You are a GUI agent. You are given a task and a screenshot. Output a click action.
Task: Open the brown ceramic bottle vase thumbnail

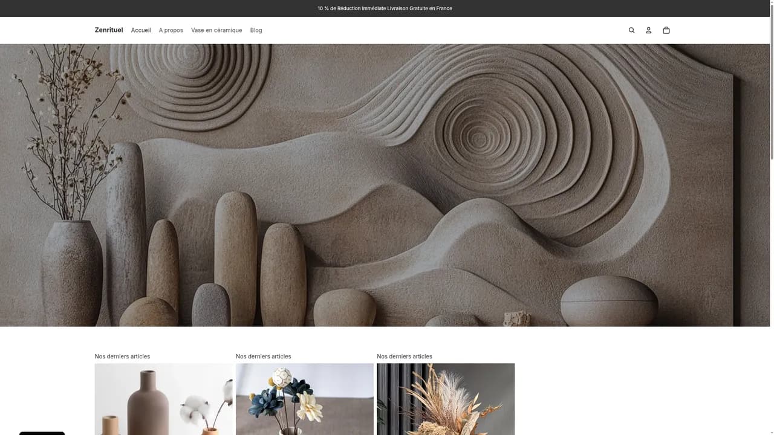pos(163,399)
